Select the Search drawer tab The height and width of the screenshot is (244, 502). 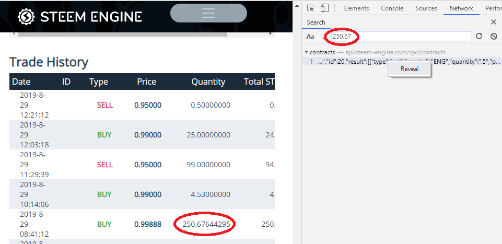tap(316, 22)
